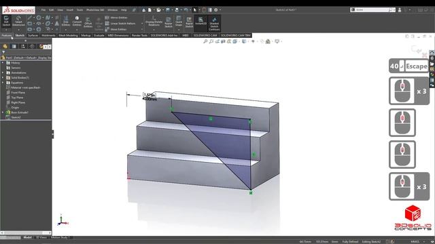The height and width of the screenshot is (244, 435).
Task: Open Display/Delete Relations
Action: point(154,21)
